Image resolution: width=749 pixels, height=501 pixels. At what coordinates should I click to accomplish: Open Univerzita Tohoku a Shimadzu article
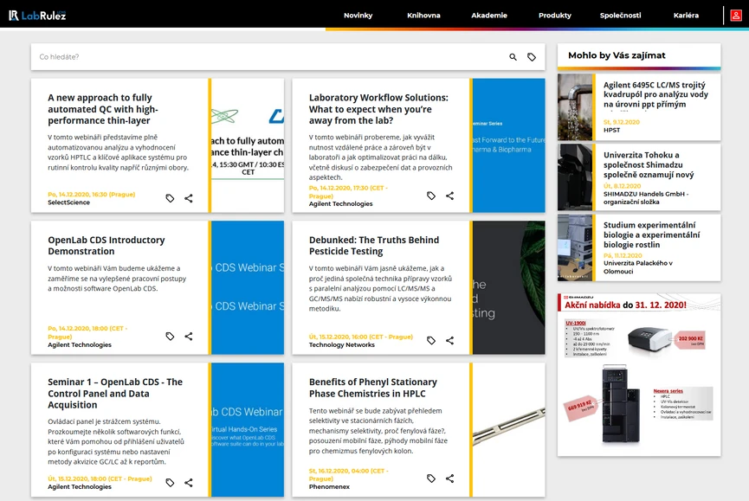click(x=649, y=164)
